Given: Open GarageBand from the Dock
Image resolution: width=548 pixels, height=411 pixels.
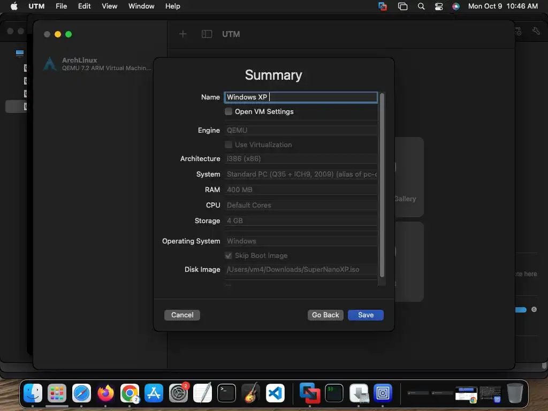Looking at the screenshot, I should 250,393.
